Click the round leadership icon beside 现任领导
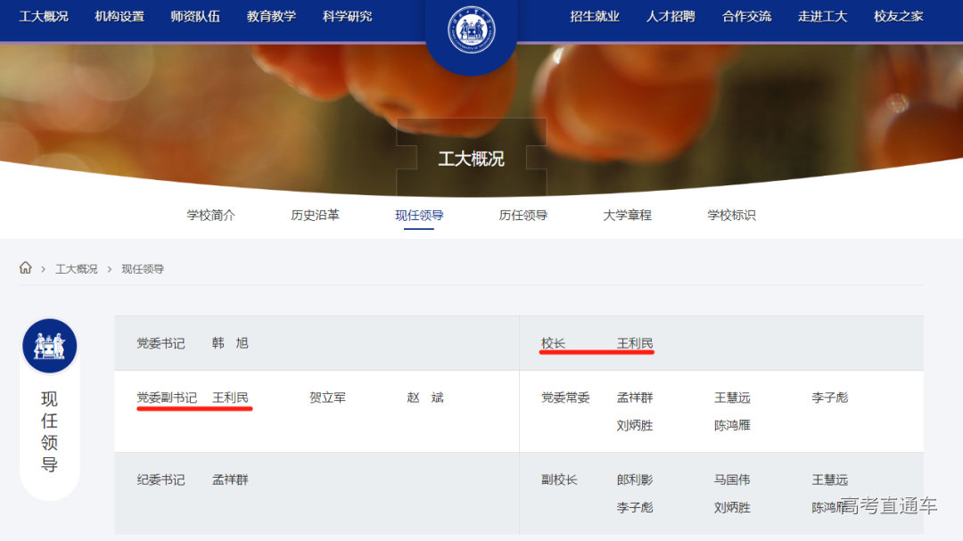 [x=50, y=346]
